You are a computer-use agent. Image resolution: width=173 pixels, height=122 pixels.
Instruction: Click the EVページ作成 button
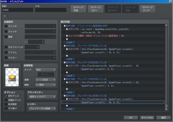(78, 9)
